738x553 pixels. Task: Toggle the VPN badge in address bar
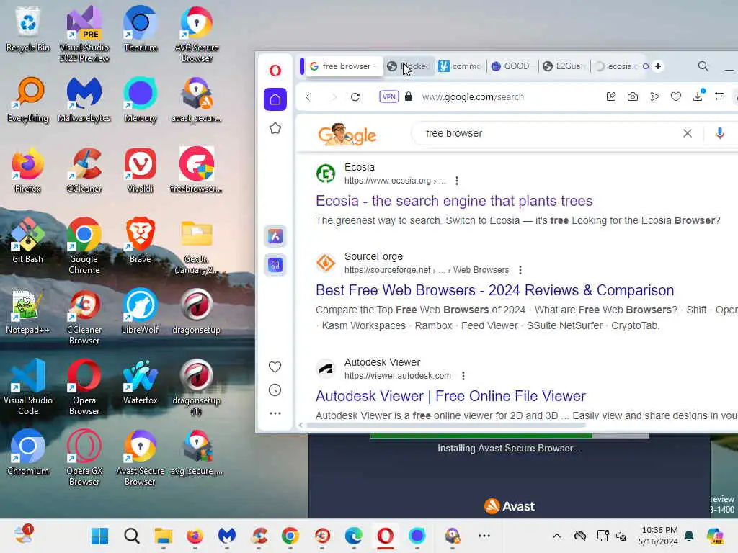point(388,97)
